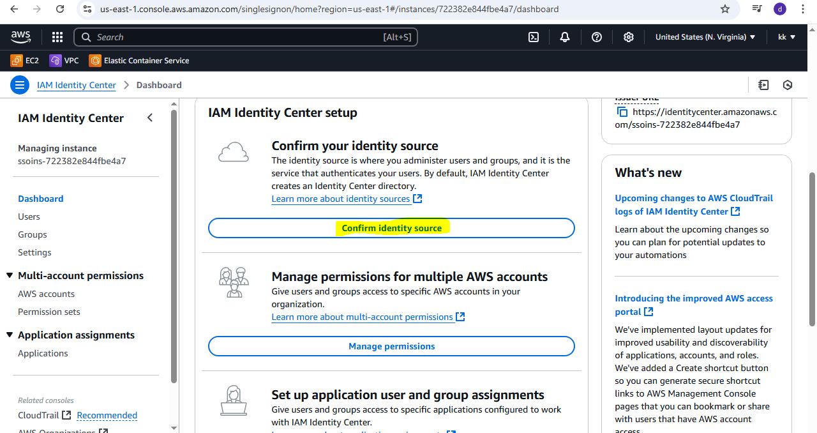Open the notifications bell icon
This screenshot has height=433, width=817.
pos(565,37)
